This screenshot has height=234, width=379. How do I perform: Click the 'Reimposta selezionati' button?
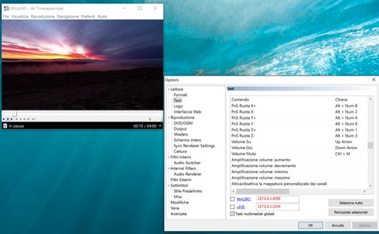[x=350, y=212]
